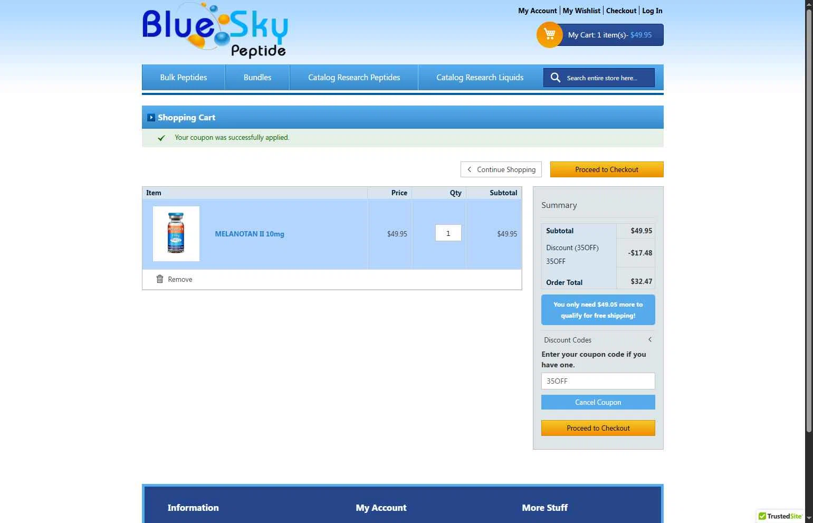The image size is (813, 523).
Task: Collapse the Discount Codes section chevron
Action: coord(650,339)
